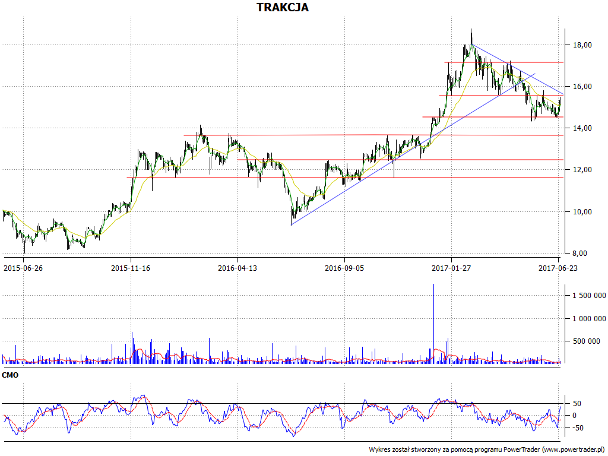The image size is (608, 456).
Task: Click the 2015-11-16 date label
Action: click(130, 268)
